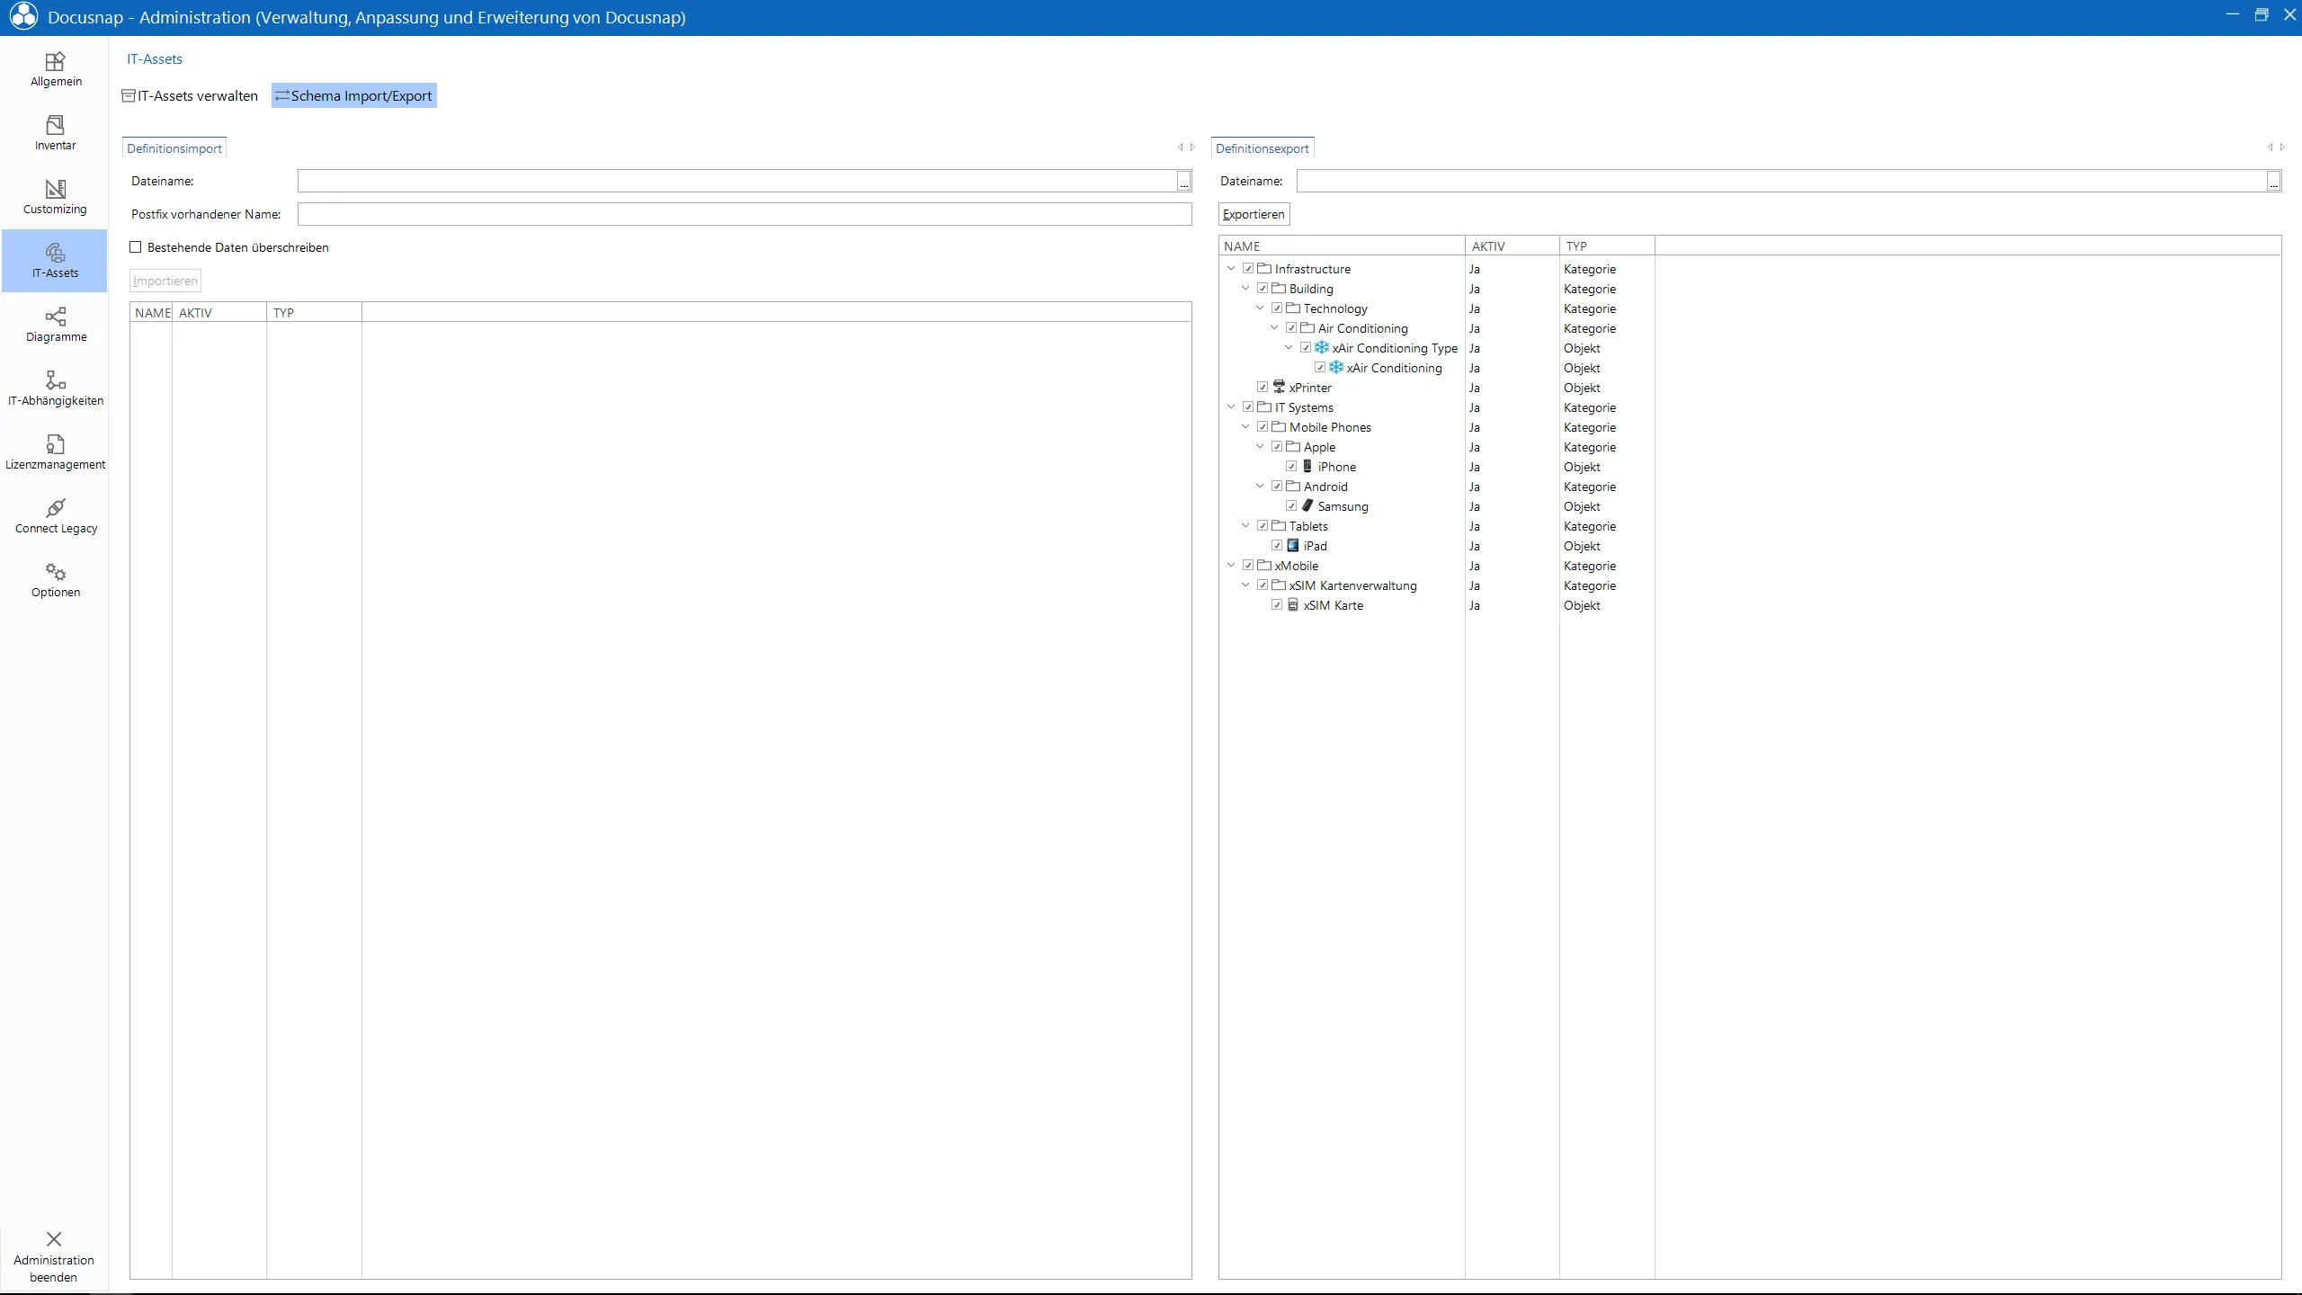Collapse the Air Conditioning tree node
The width and height of the screenshot is (2302, 1295).
click(1274, 327)
